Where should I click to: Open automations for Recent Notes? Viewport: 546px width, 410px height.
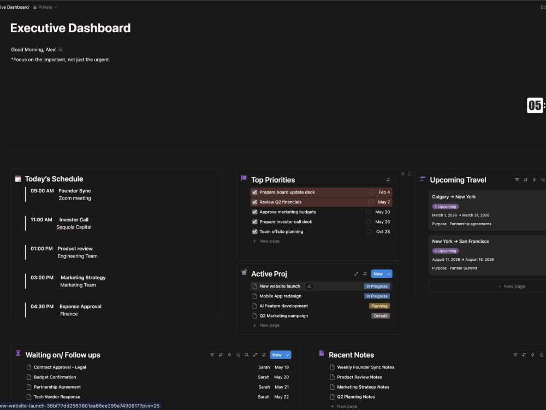[x=533, y=355]
